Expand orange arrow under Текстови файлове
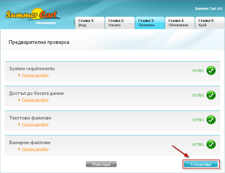Screen dimensions: 225x173 tap(19, 125)
